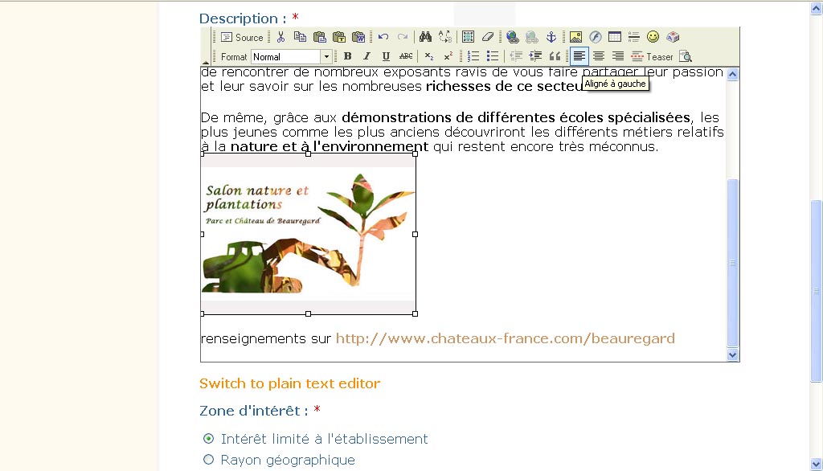The width and height of the screenshot is (823, 471).
Task: Open the Insert Image icon
Action: (x=575, y=37)
